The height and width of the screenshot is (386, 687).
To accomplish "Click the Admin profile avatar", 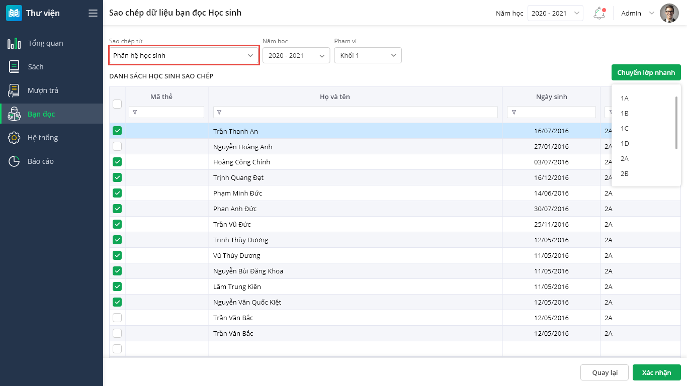I will coord(669,14).
